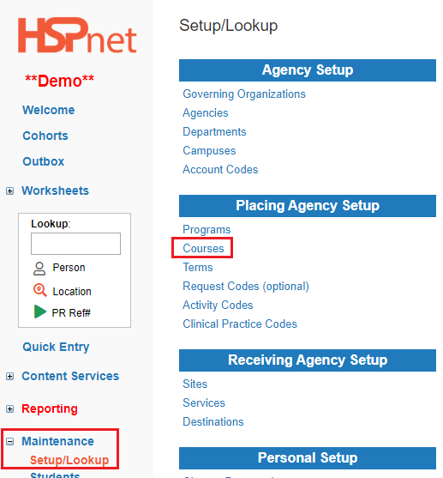Open the Welcome page
This screenshot has height=478, width=443.
[x=49, y=110]
